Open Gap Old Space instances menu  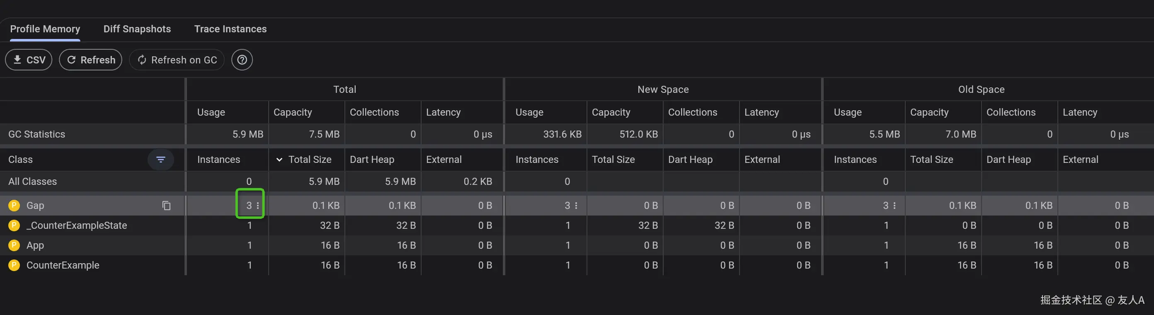[x=894, y=206]
